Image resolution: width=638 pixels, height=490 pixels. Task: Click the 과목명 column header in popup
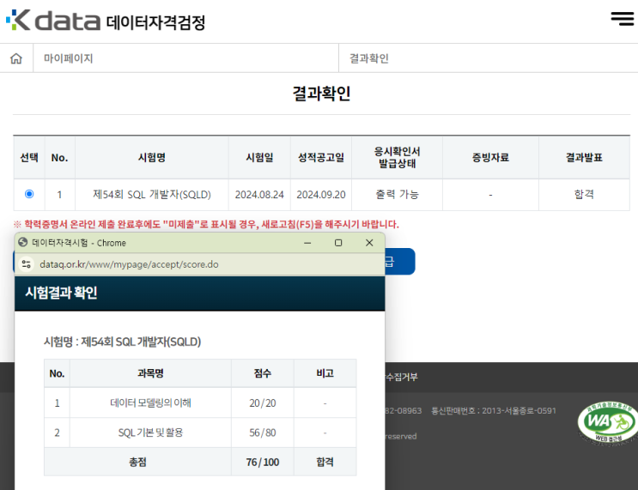pyautogui.click(x=150, y=373)
